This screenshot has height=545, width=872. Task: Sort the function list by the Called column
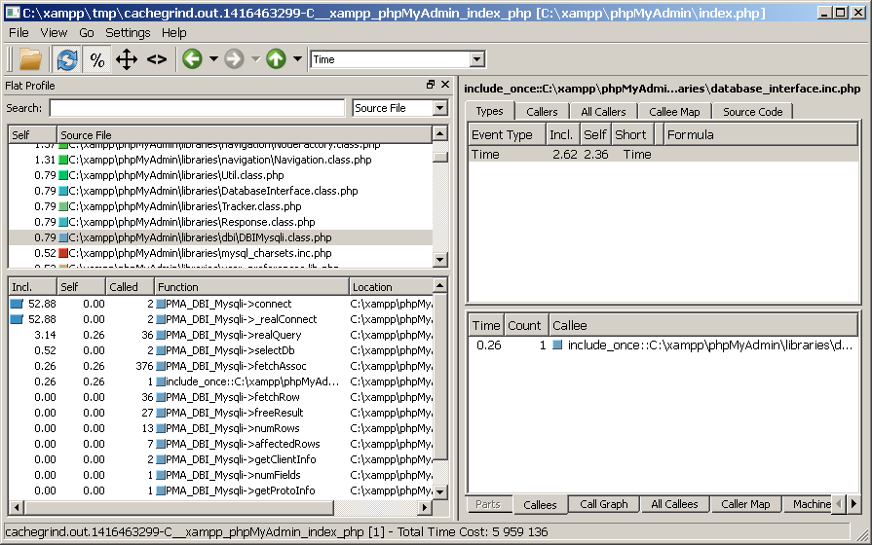130,287
